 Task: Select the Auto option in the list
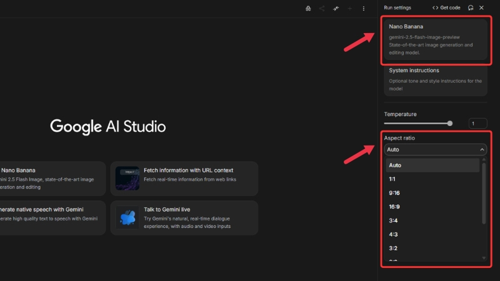pyautogui.click(x=395, y=165)
